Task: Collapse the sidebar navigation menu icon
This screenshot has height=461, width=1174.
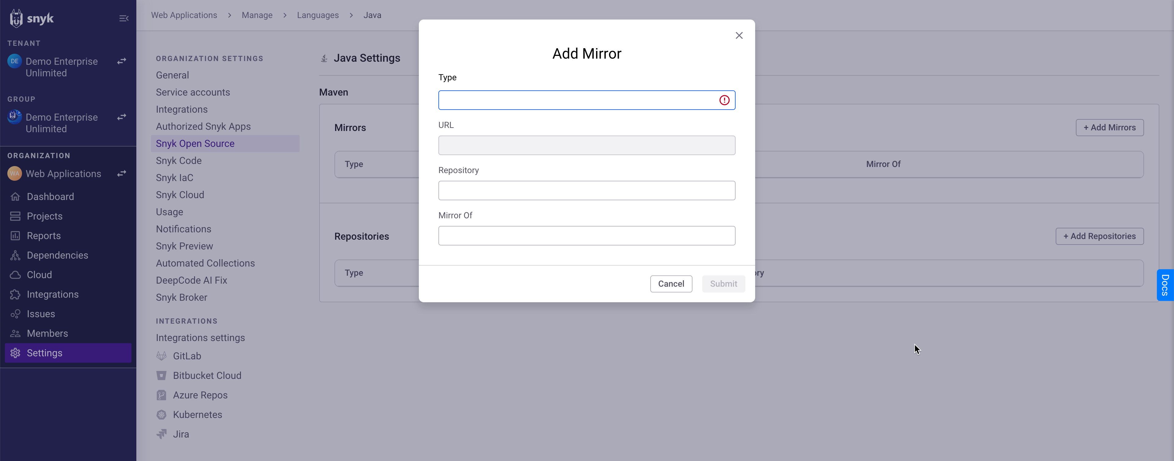Action: [124, 18]
